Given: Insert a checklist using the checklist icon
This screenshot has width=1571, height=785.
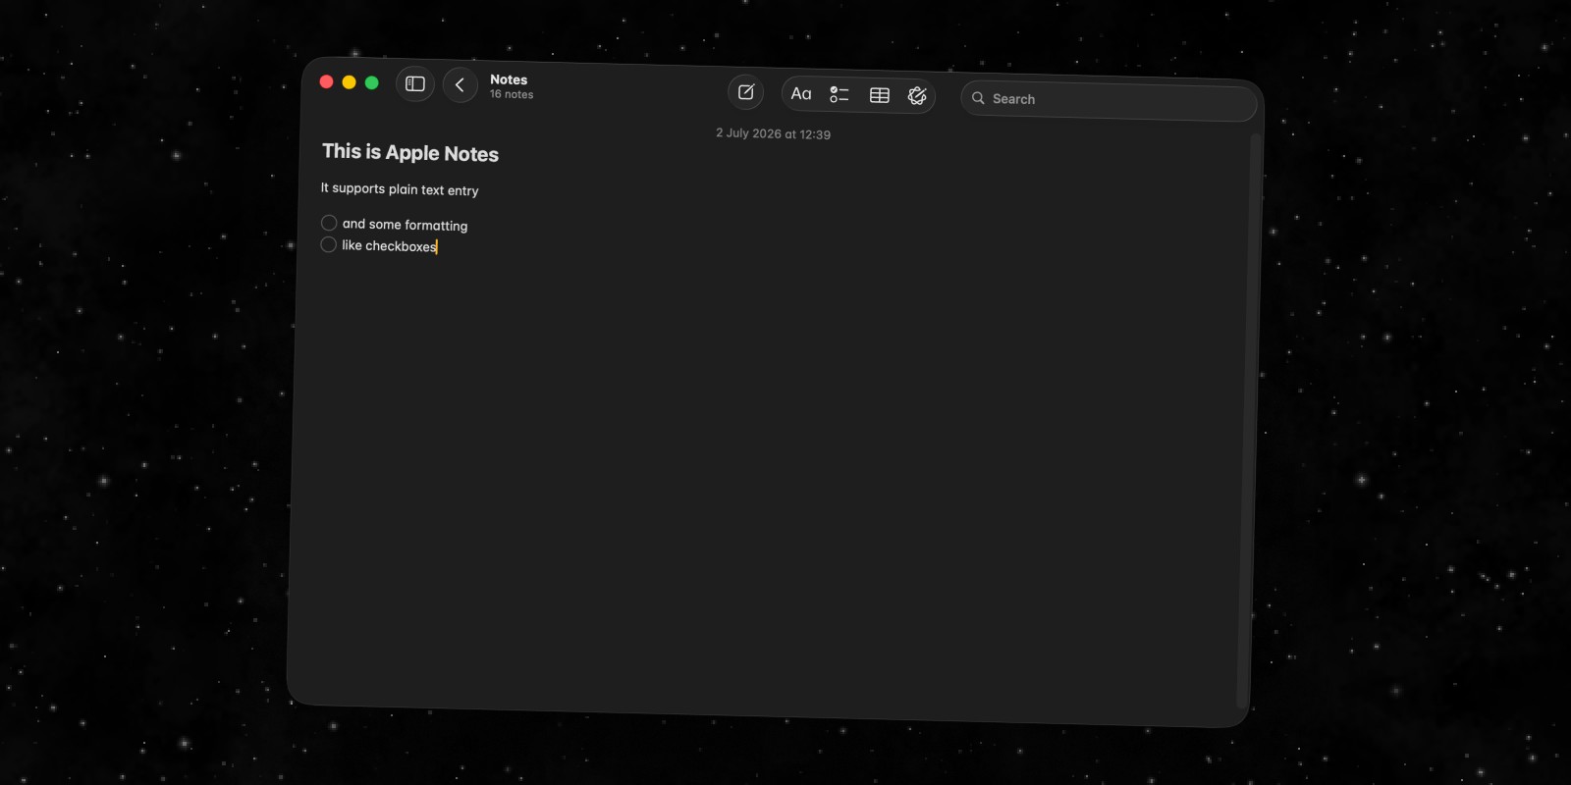Looking at the screenshot, I should pyautogui.click(x=840, y=95).
